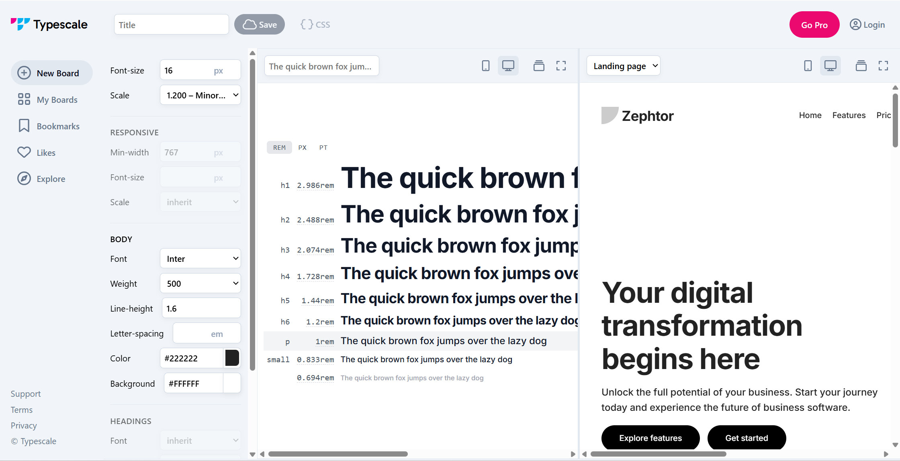The image size is (900, 461).
Task: Open the Body Font Inter dropdown
Action: (200, 259)
